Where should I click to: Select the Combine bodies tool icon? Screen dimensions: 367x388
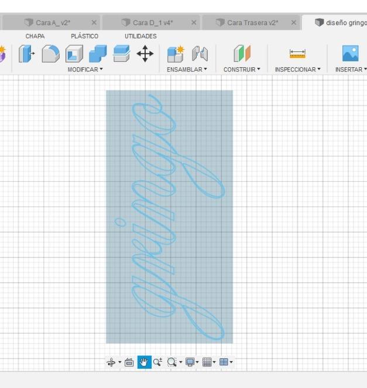click(x=98, y=53)
